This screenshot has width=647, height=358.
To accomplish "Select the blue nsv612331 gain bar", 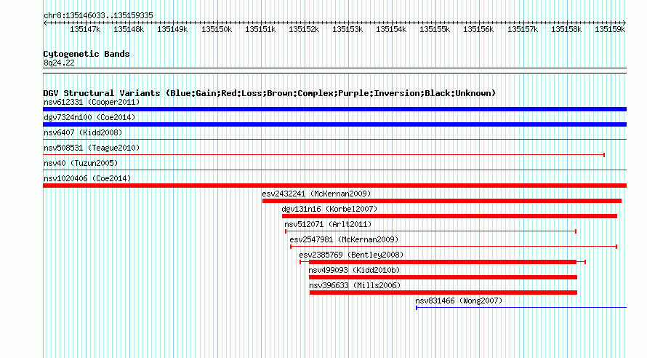I will [x=334, y=109].
